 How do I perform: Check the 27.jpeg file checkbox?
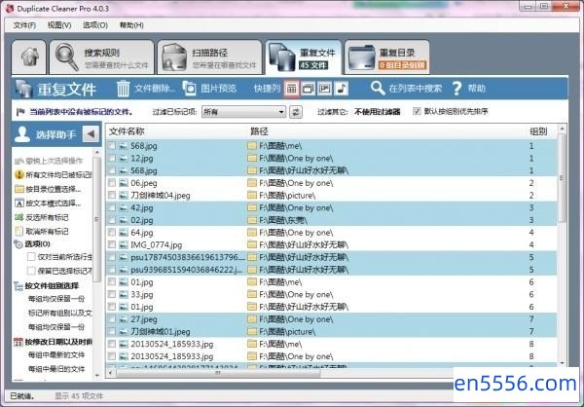click(112, 319)
